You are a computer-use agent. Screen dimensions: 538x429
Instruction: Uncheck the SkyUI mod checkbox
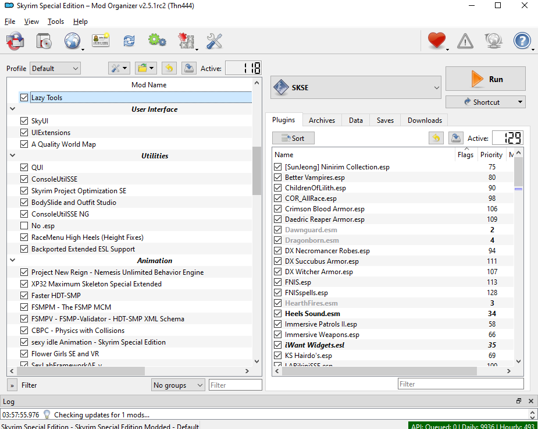pyautogui.click(x=24, y=121)
